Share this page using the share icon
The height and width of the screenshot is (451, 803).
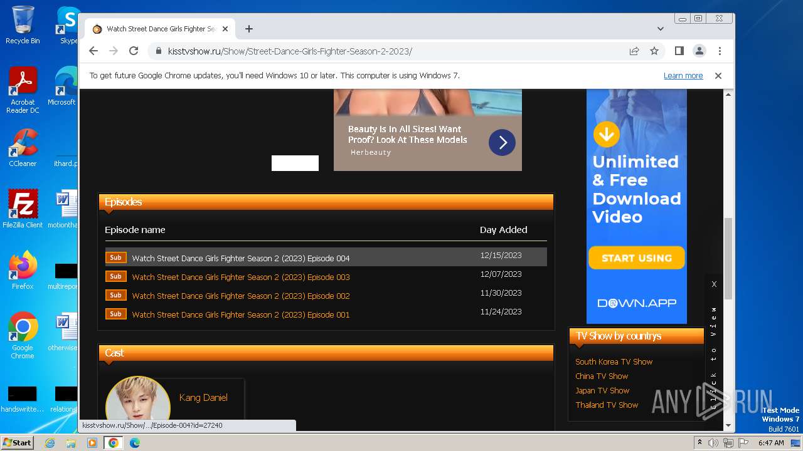tap(634, 51)
